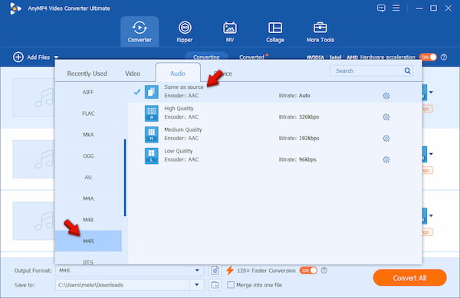Select FLAC audio format
This screenshot has width=460, height=298.
click(88, 113)
